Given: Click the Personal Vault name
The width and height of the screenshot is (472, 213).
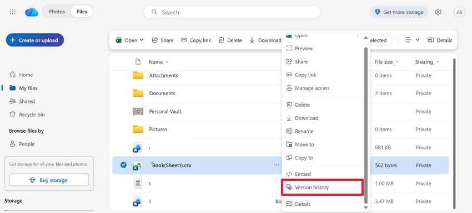Looking at the screenshot, I should 165,111.
